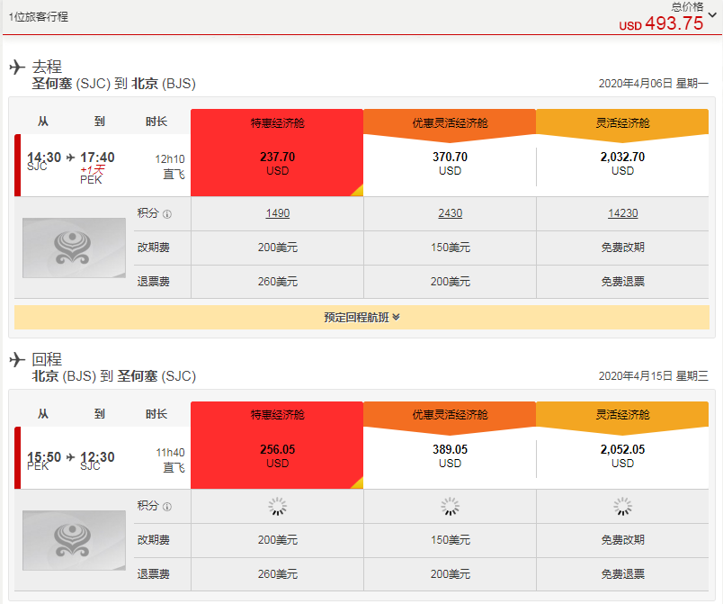Open outbound 积分 info icon
This screenshot has height=604, width=723.
167,214
